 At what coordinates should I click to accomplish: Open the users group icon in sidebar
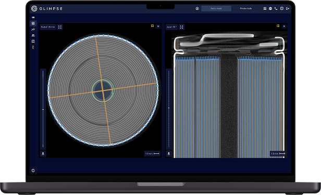[33, 35]
